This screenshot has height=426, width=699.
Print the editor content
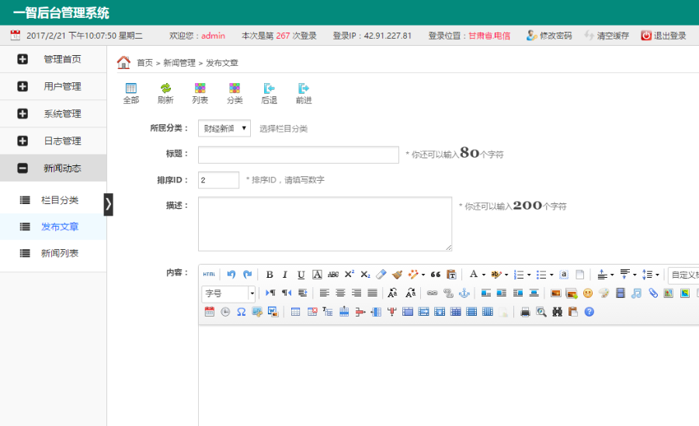525,312
